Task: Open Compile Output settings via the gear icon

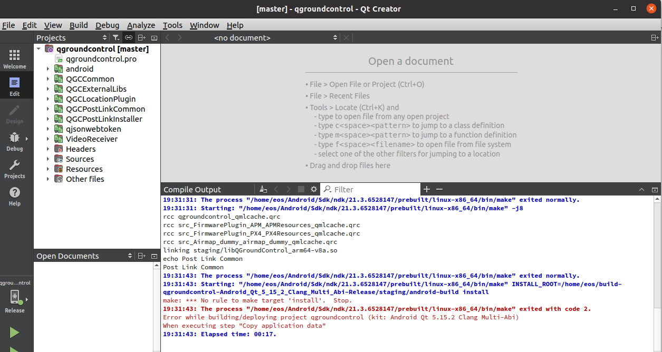Action: 313,189
